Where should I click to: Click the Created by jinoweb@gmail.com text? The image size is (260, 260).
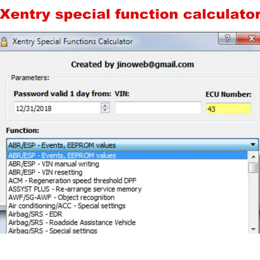click(x=133, y=64)
